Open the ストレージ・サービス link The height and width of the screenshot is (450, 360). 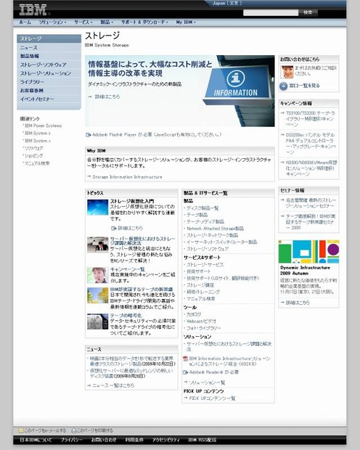pos(205,265)
